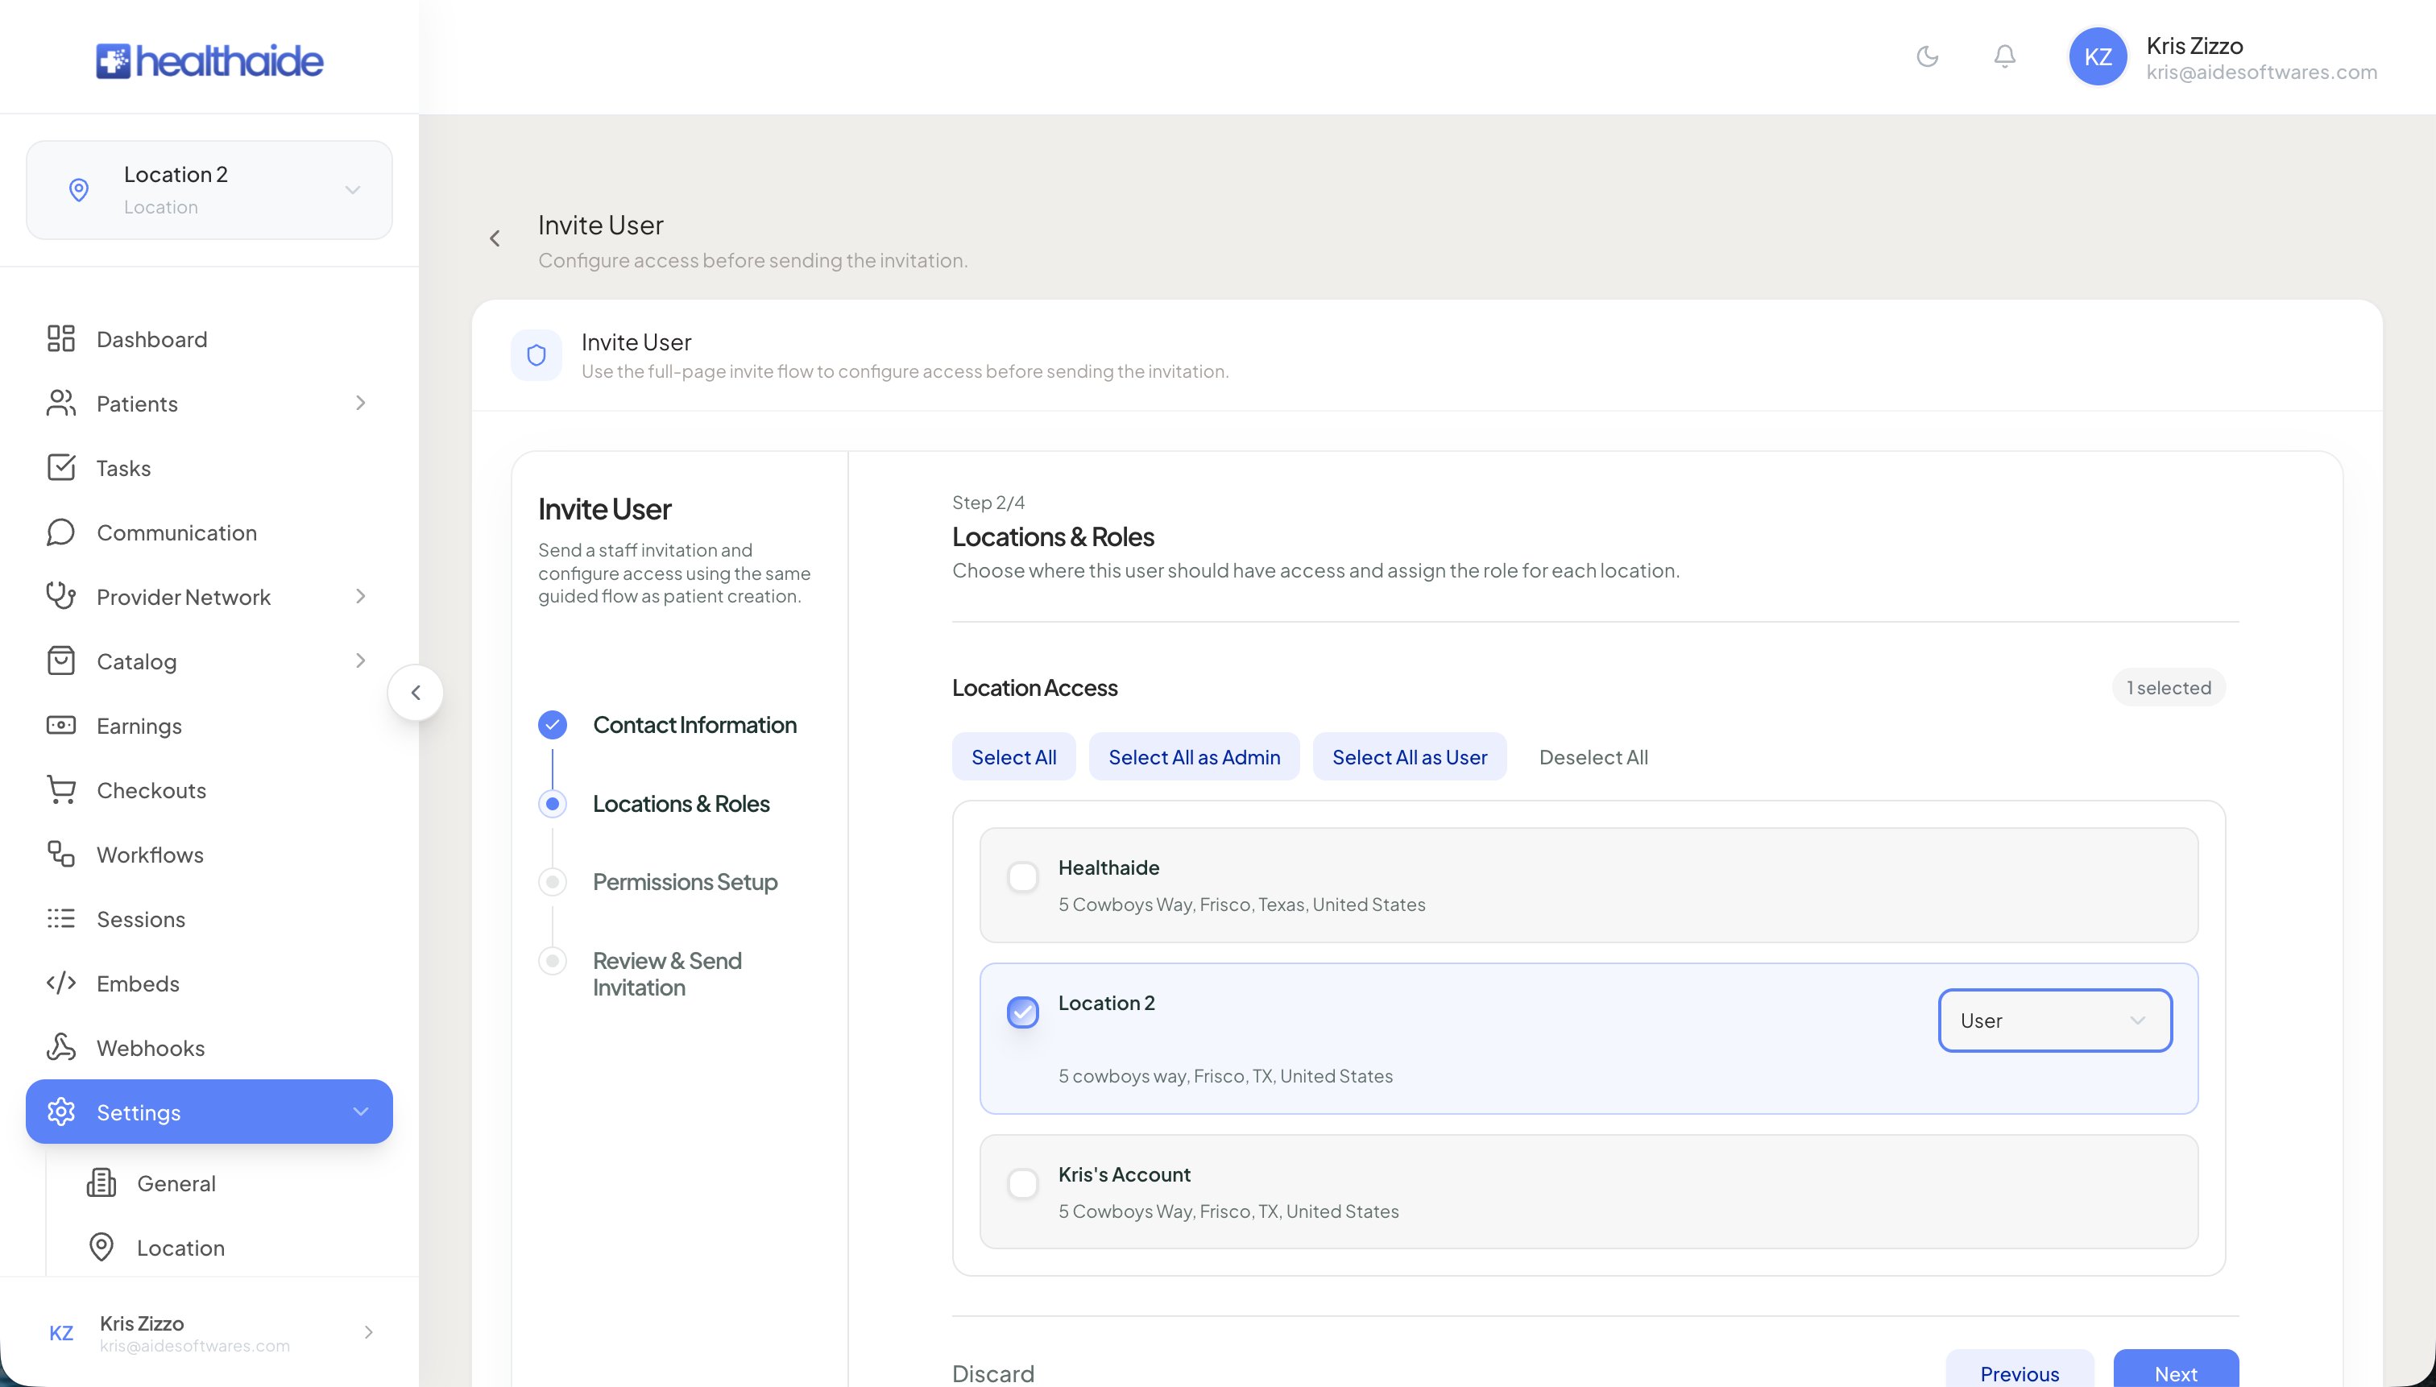Image resolution: width=2436 pixels, height=1387 pixels.
Task: Click the Tasks checkbox icon
Action: point(61,467)
